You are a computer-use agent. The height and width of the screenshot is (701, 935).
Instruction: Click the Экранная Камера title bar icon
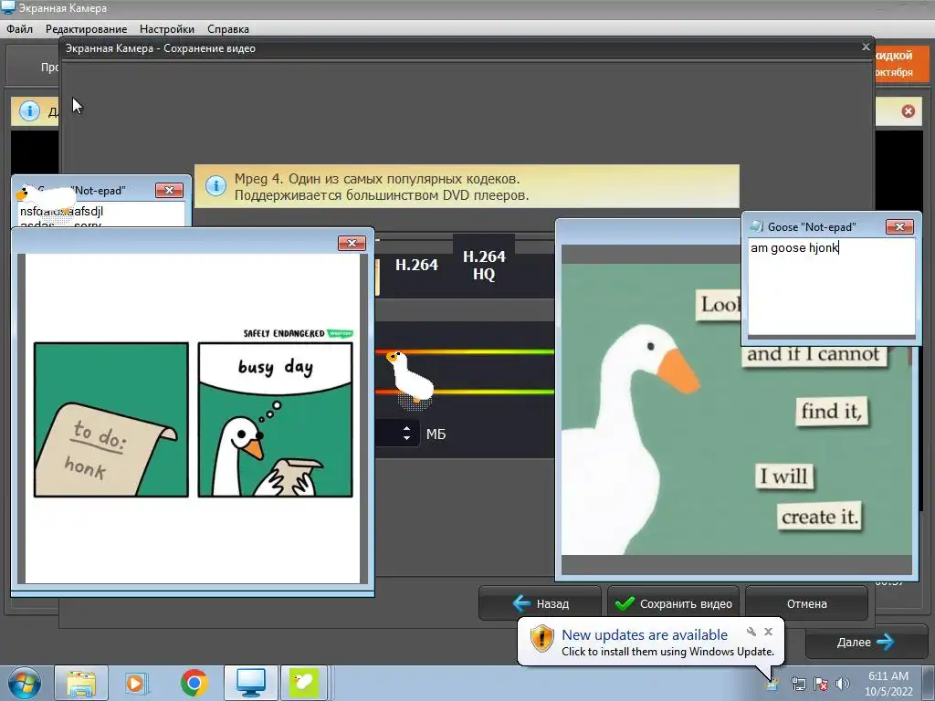click(x=8, y=7)
